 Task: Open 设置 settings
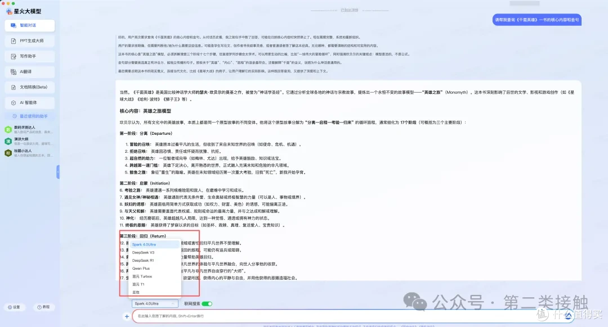[x=14, y=307]
